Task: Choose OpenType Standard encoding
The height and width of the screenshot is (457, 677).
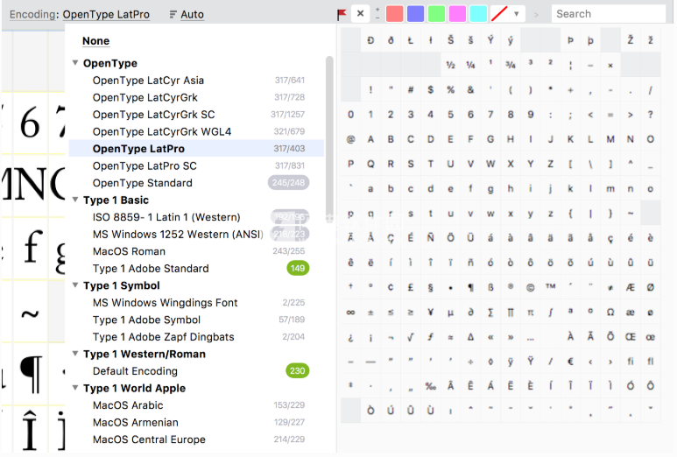Action: point(196,183)
